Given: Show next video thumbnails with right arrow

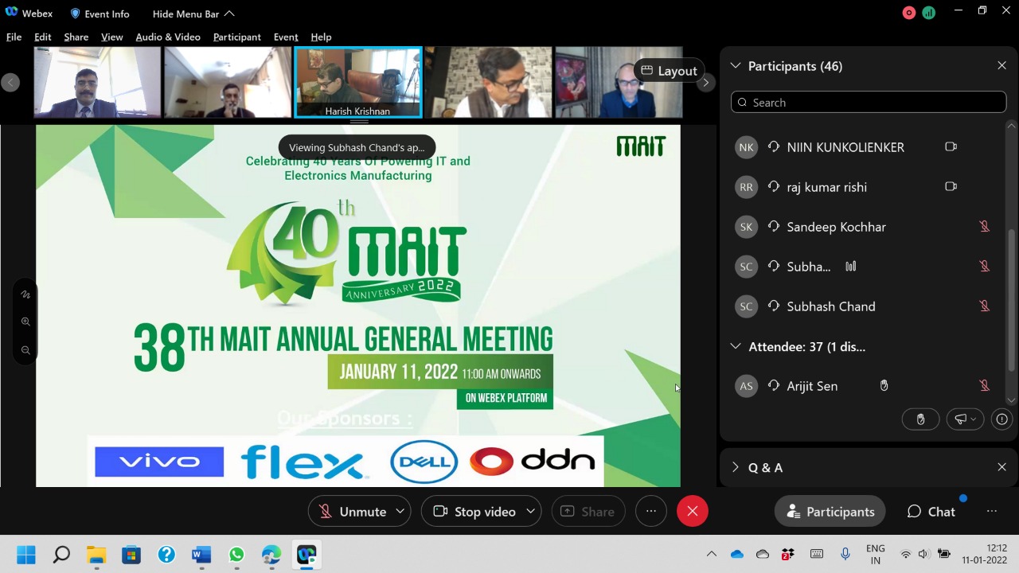Looking at the screenshot, I should [x=705, y=82].
